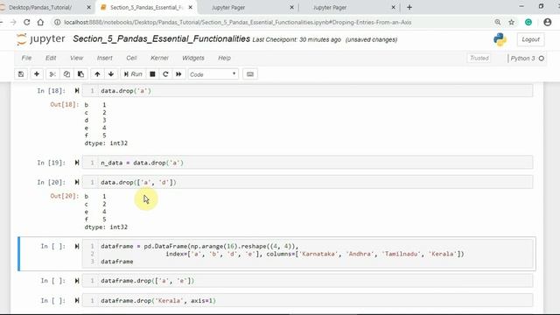Paste cells below icon
This screenshot has width=560, height=315.
coord(80,74)
